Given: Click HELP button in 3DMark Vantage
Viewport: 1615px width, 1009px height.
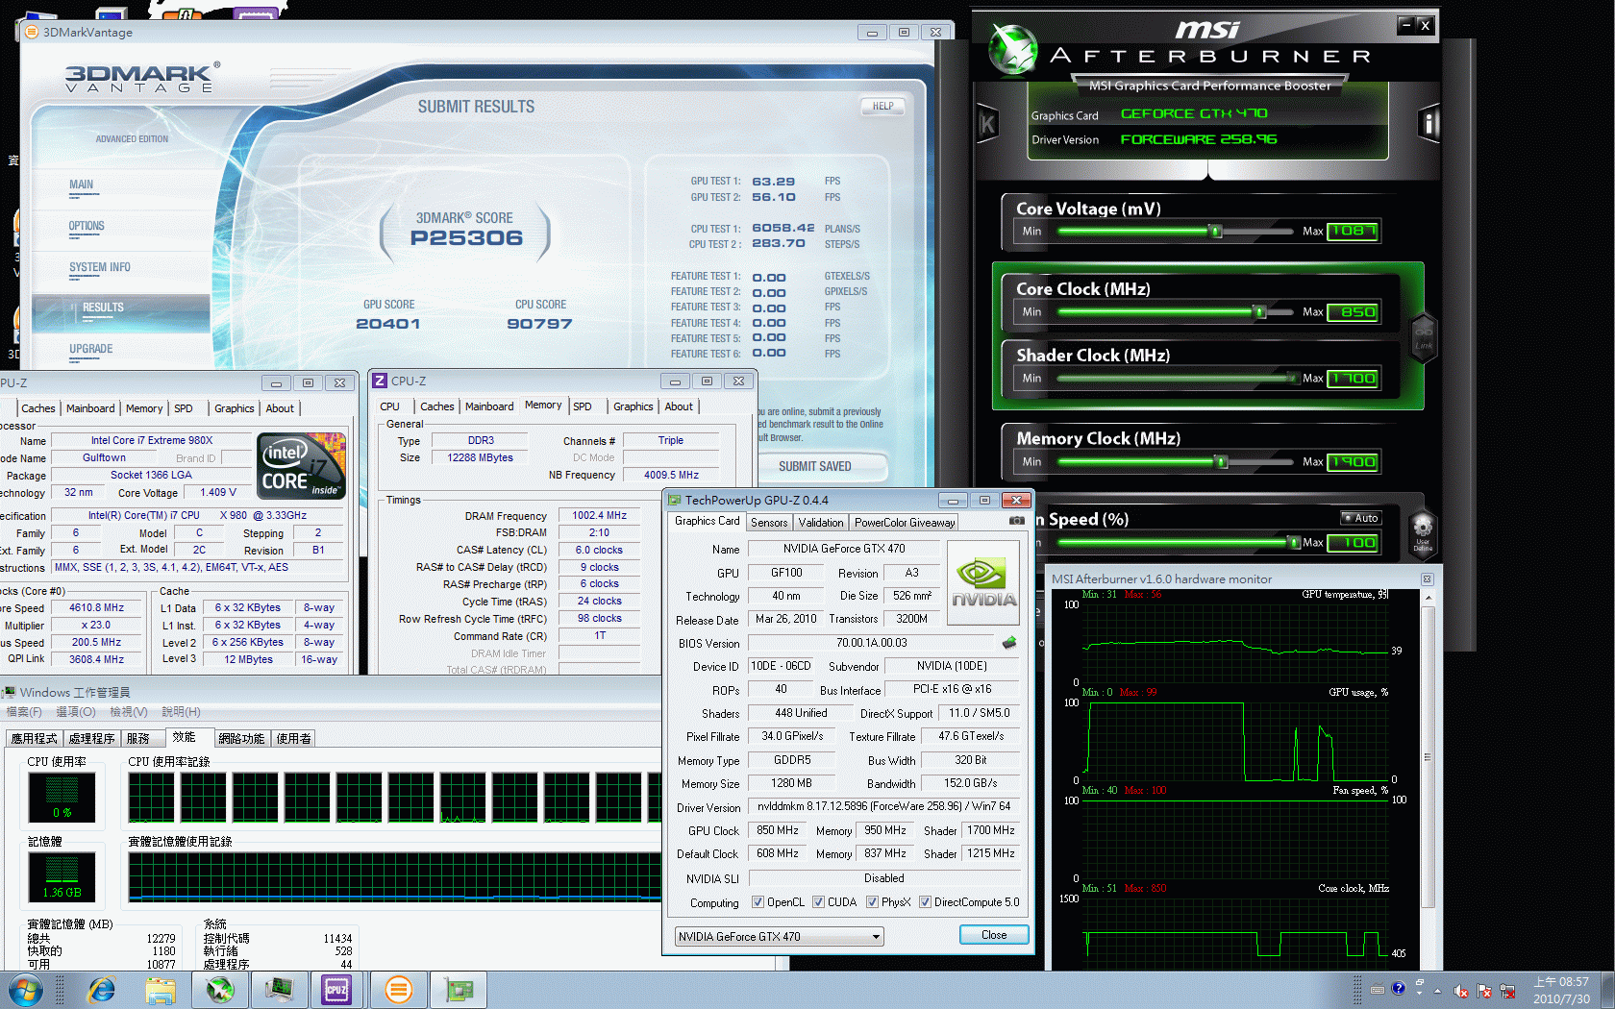Looking at the screenshot, I should (882, 107).
